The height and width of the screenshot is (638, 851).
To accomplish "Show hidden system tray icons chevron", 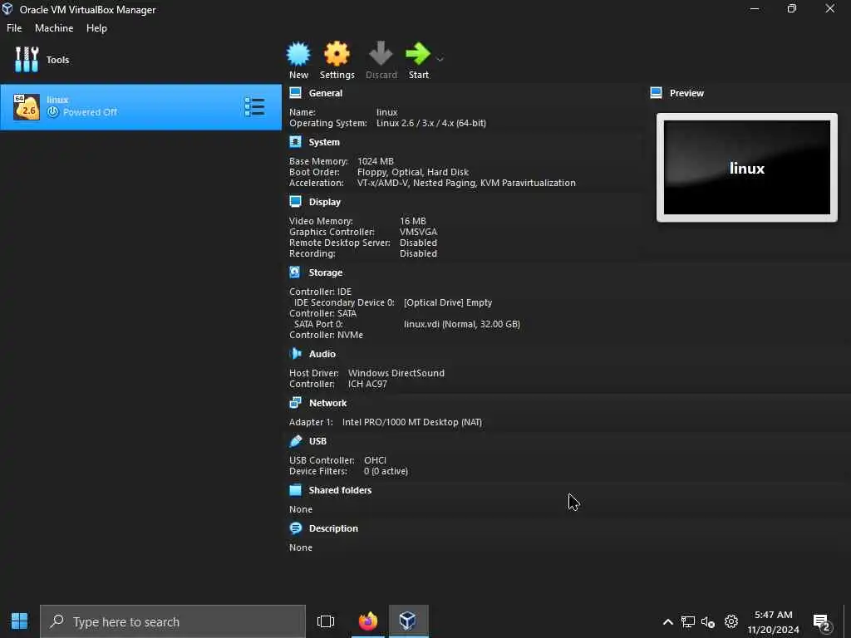I will click(x=668, y=621).
